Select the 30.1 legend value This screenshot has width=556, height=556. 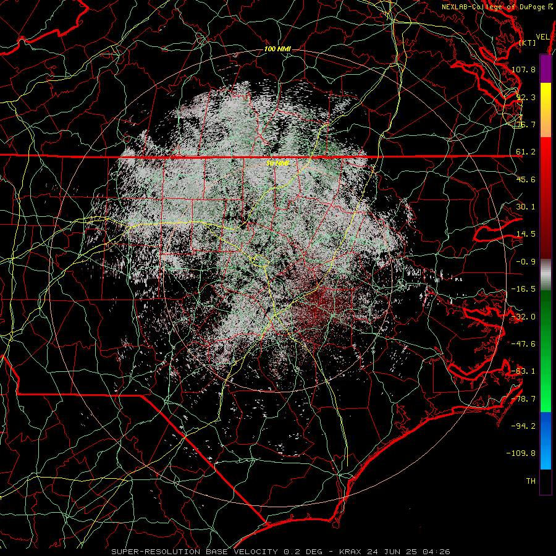526,207
